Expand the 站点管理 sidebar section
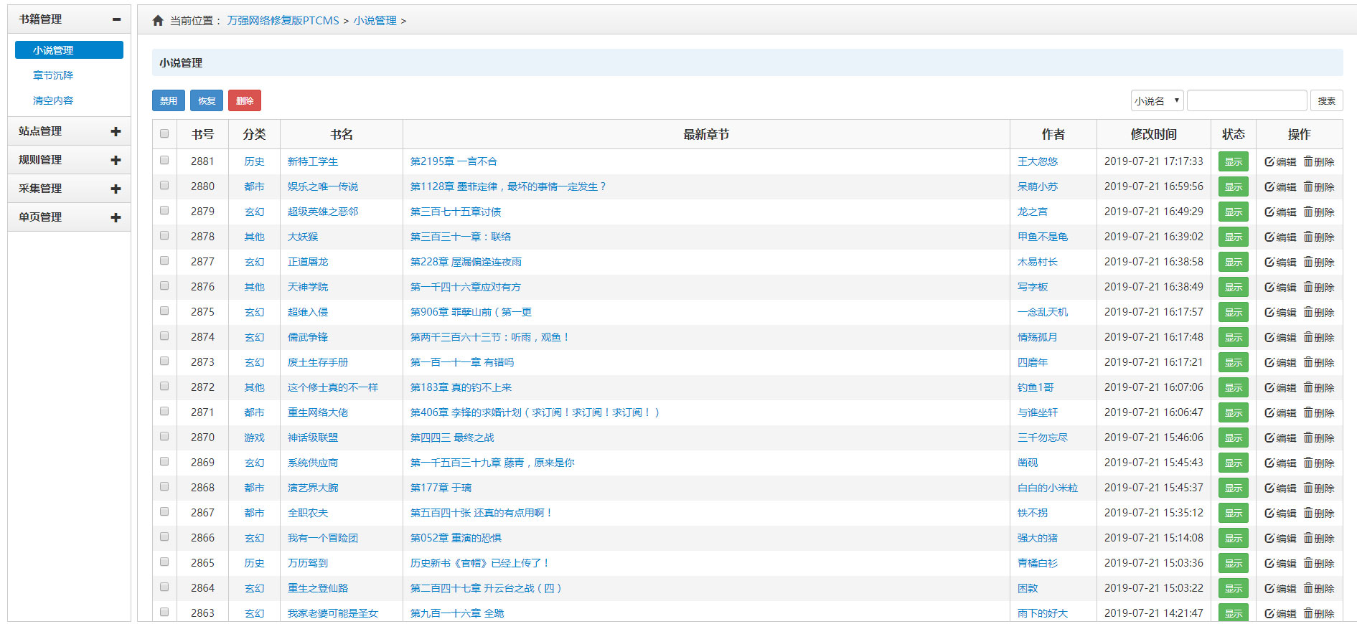Image resolution: width=1357 pixels, height=624 pixels. point(116,131)
